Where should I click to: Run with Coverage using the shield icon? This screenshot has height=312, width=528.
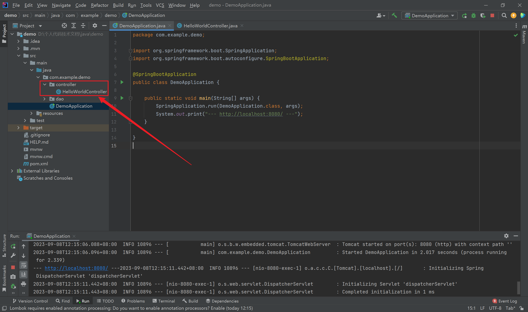pyautogui.click(x=483, y=16)
